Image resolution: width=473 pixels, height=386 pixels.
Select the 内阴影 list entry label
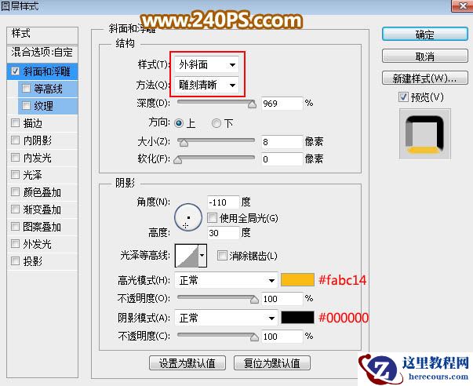coord(37,140)
